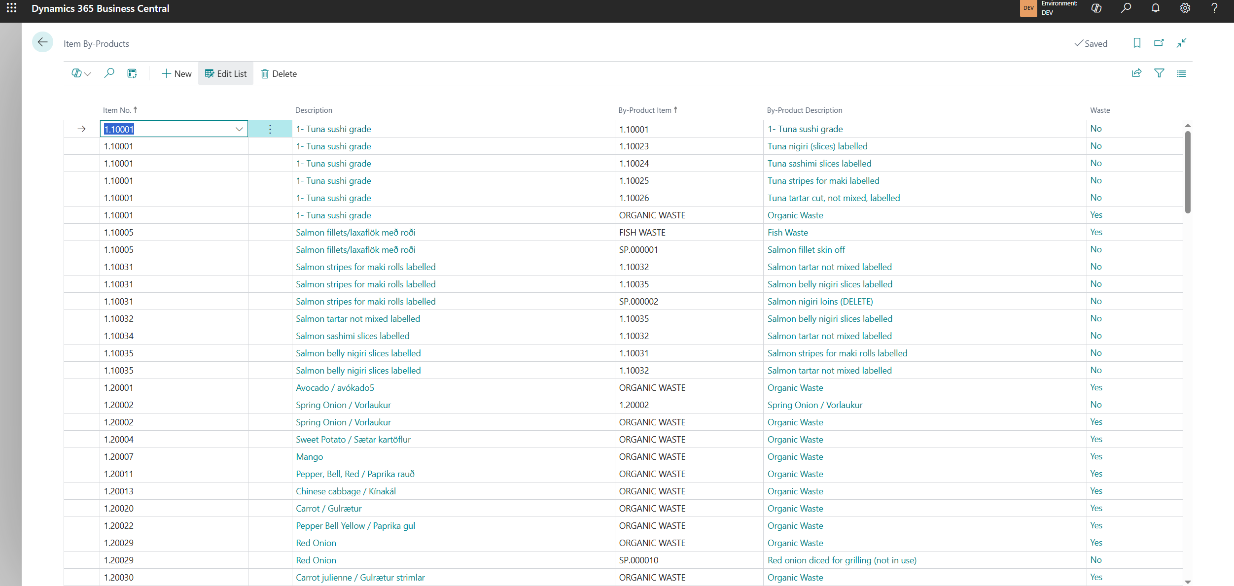
Task: Open the row's three-dot menu
Action: pos(270,129)
